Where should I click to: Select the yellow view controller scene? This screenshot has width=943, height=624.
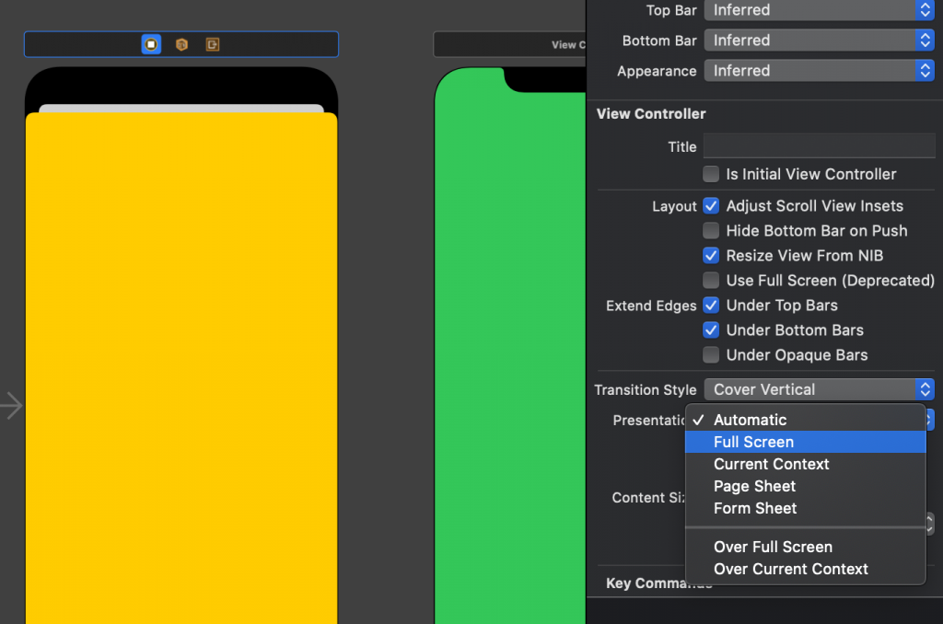pos(181,366)
